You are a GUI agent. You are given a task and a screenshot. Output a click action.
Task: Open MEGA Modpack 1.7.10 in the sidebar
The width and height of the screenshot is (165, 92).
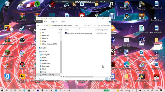[49, 44]
